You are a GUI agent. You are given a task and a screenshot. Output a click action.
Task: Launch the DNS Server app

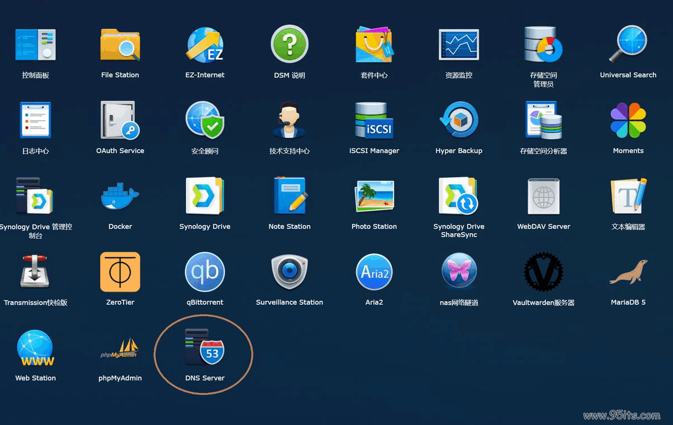click(x=205, y=347)
